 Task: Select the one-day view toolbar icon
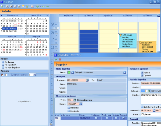pyautogui.click(x=7, y=6)
